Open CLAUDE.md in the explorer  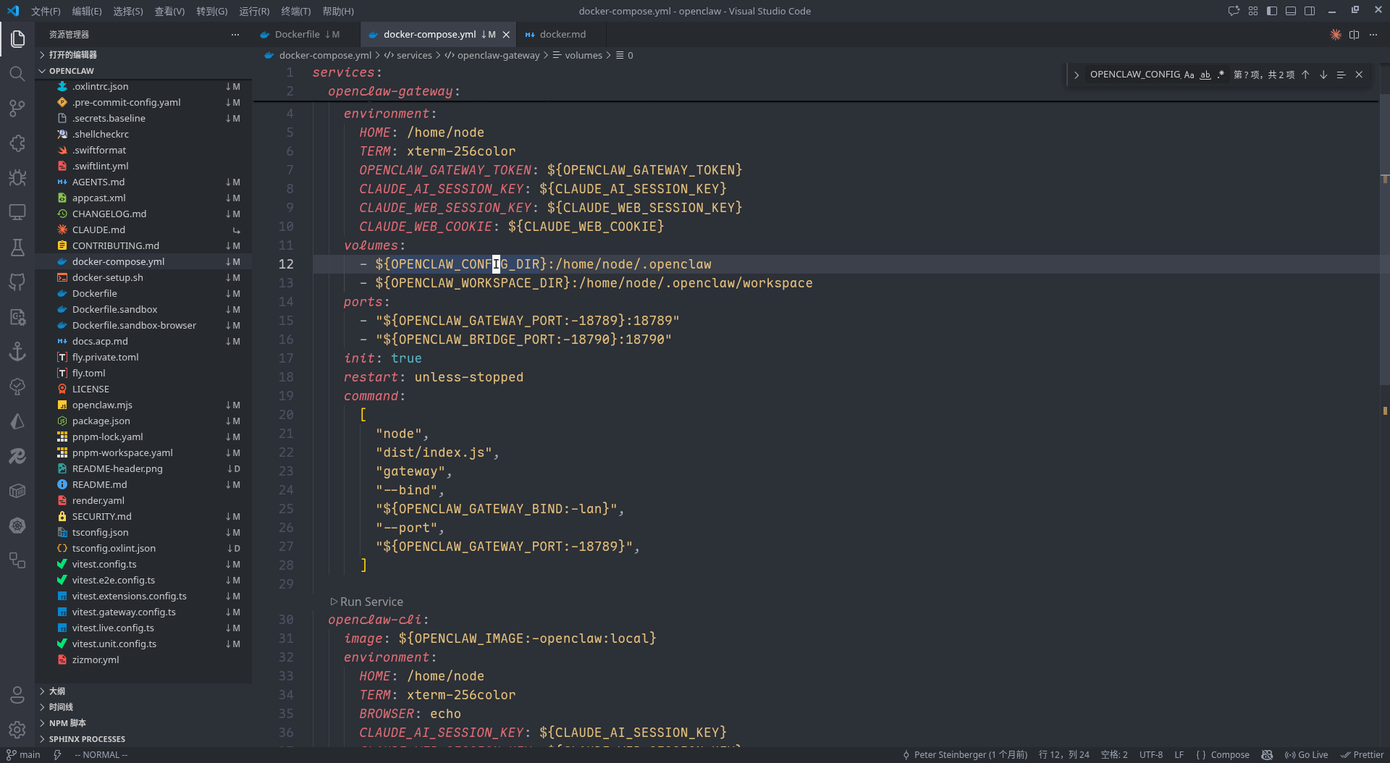[143, 229]
